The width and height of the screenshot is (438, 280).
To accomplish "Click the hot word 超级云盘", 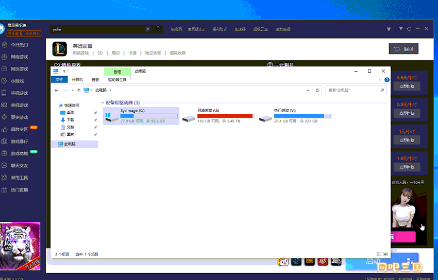I will (260, 29).
